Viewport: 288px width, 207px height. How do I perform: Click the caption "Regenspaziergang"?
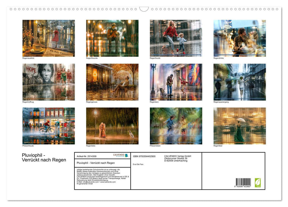tap(221, 102)
